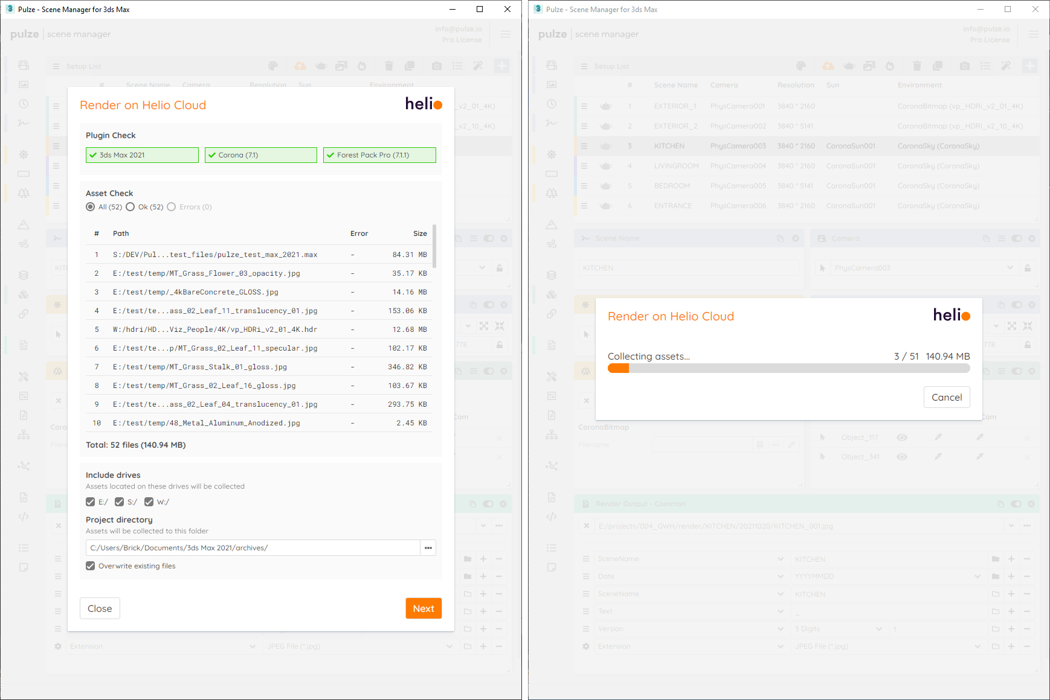Select sun icon in right window sidebar
The height and width of the screenshot is (700, 1050).
click(x=552, y=154)
